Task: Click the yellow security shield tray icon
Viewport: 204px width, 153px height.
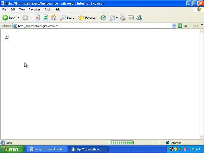Action: [176, 149]
